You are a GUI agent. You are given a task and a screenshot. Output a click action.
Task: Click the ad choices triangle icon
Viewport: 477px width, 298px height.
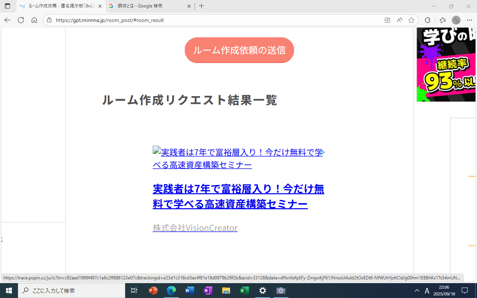(322, 152)
